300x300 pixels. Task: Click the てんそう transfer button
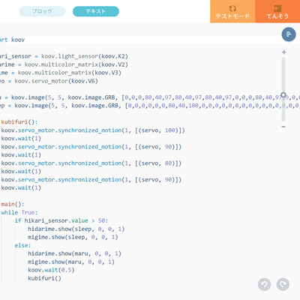277,11
